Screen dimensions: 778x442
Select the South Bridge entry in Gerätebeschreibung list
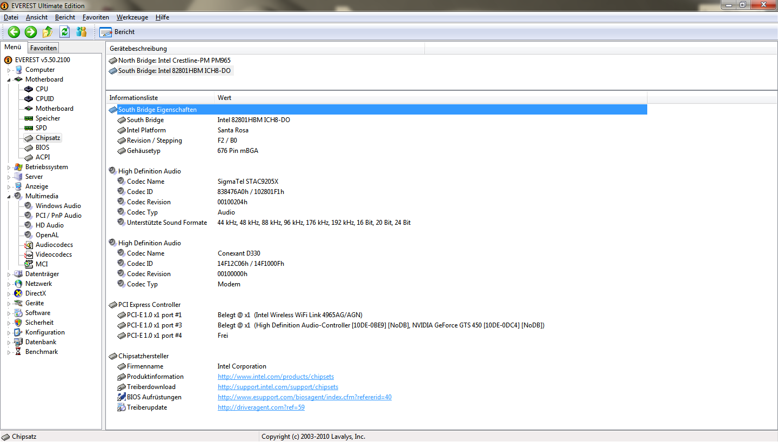pos(170,71)
